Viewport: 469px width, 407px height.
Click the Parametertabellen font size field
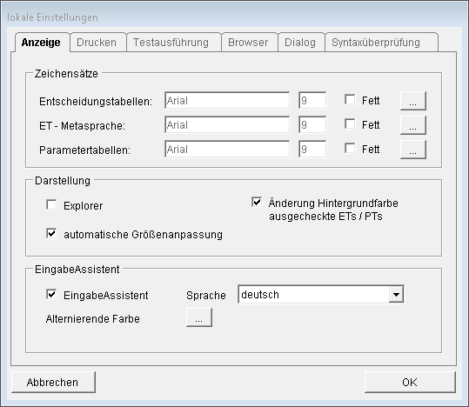312,149
